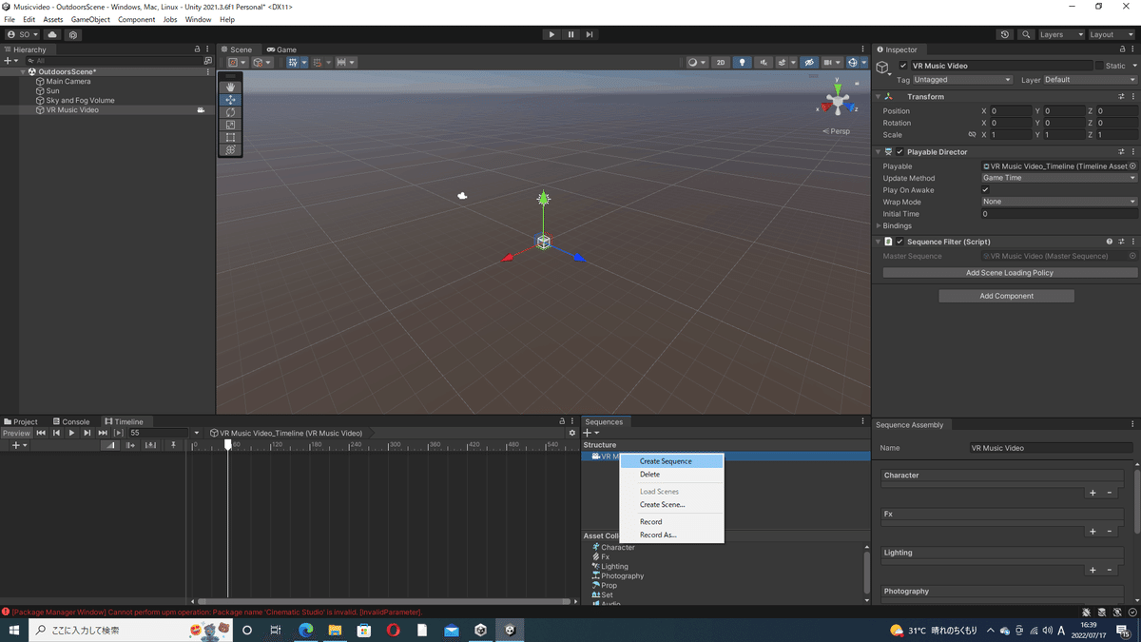Screen dimensions: 1141x642
Task: Collapse the OutdoorsScene hierarchy item
Action: pos(24,70)
